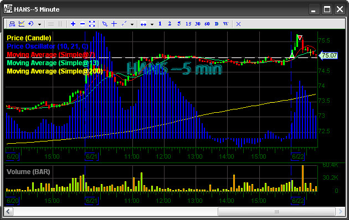Click the horizontal scale arrows icon
The image size is (349, 220).
pyautogui.click(x=143, y=24)
